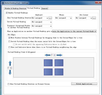
Task: Close the Settings window
Action: (98, 2)
